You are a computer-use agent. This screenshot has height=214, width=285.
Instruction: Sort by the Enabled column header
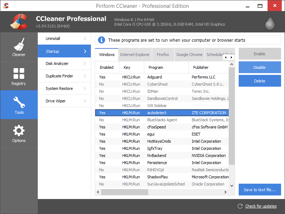(x=107, y=67)
